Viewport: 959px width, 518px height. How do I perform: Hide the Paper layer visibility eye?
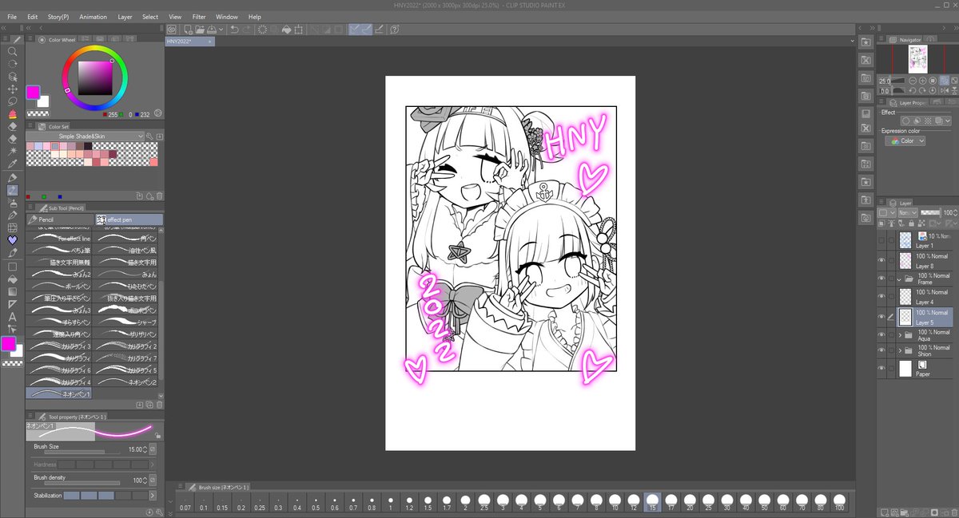click(x=881, y=369)
